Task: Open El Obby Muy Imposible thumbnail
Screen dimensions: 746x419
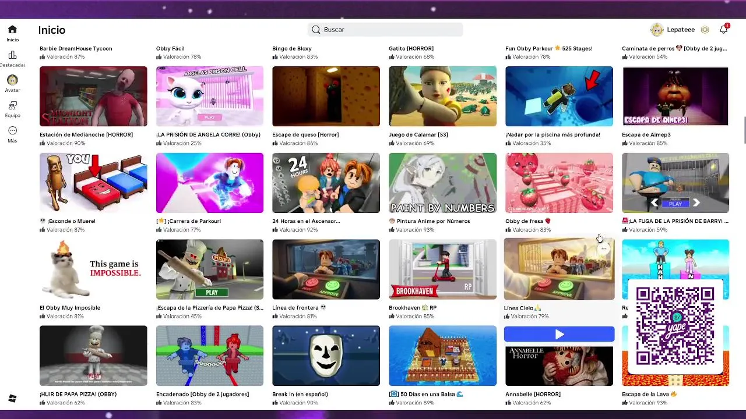Action: [x=93, y=269]
